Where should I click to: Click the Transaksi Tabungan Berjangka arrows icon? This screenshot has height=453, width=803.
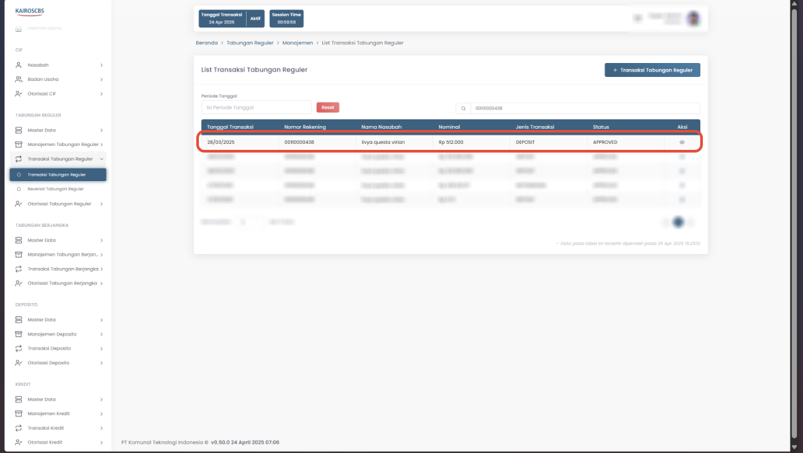pyautogui.click(x=19, y=269)
